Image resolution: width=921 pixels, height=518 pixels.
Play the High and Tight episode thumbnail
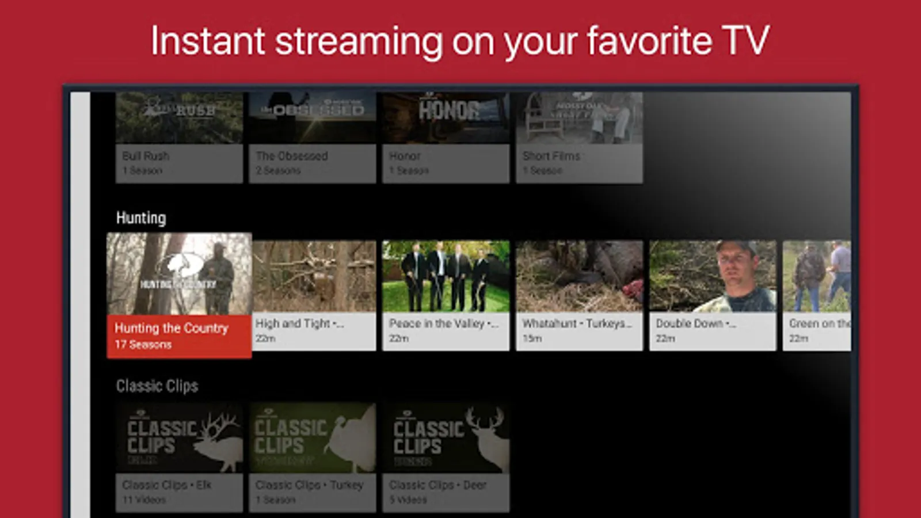(314, 276)
